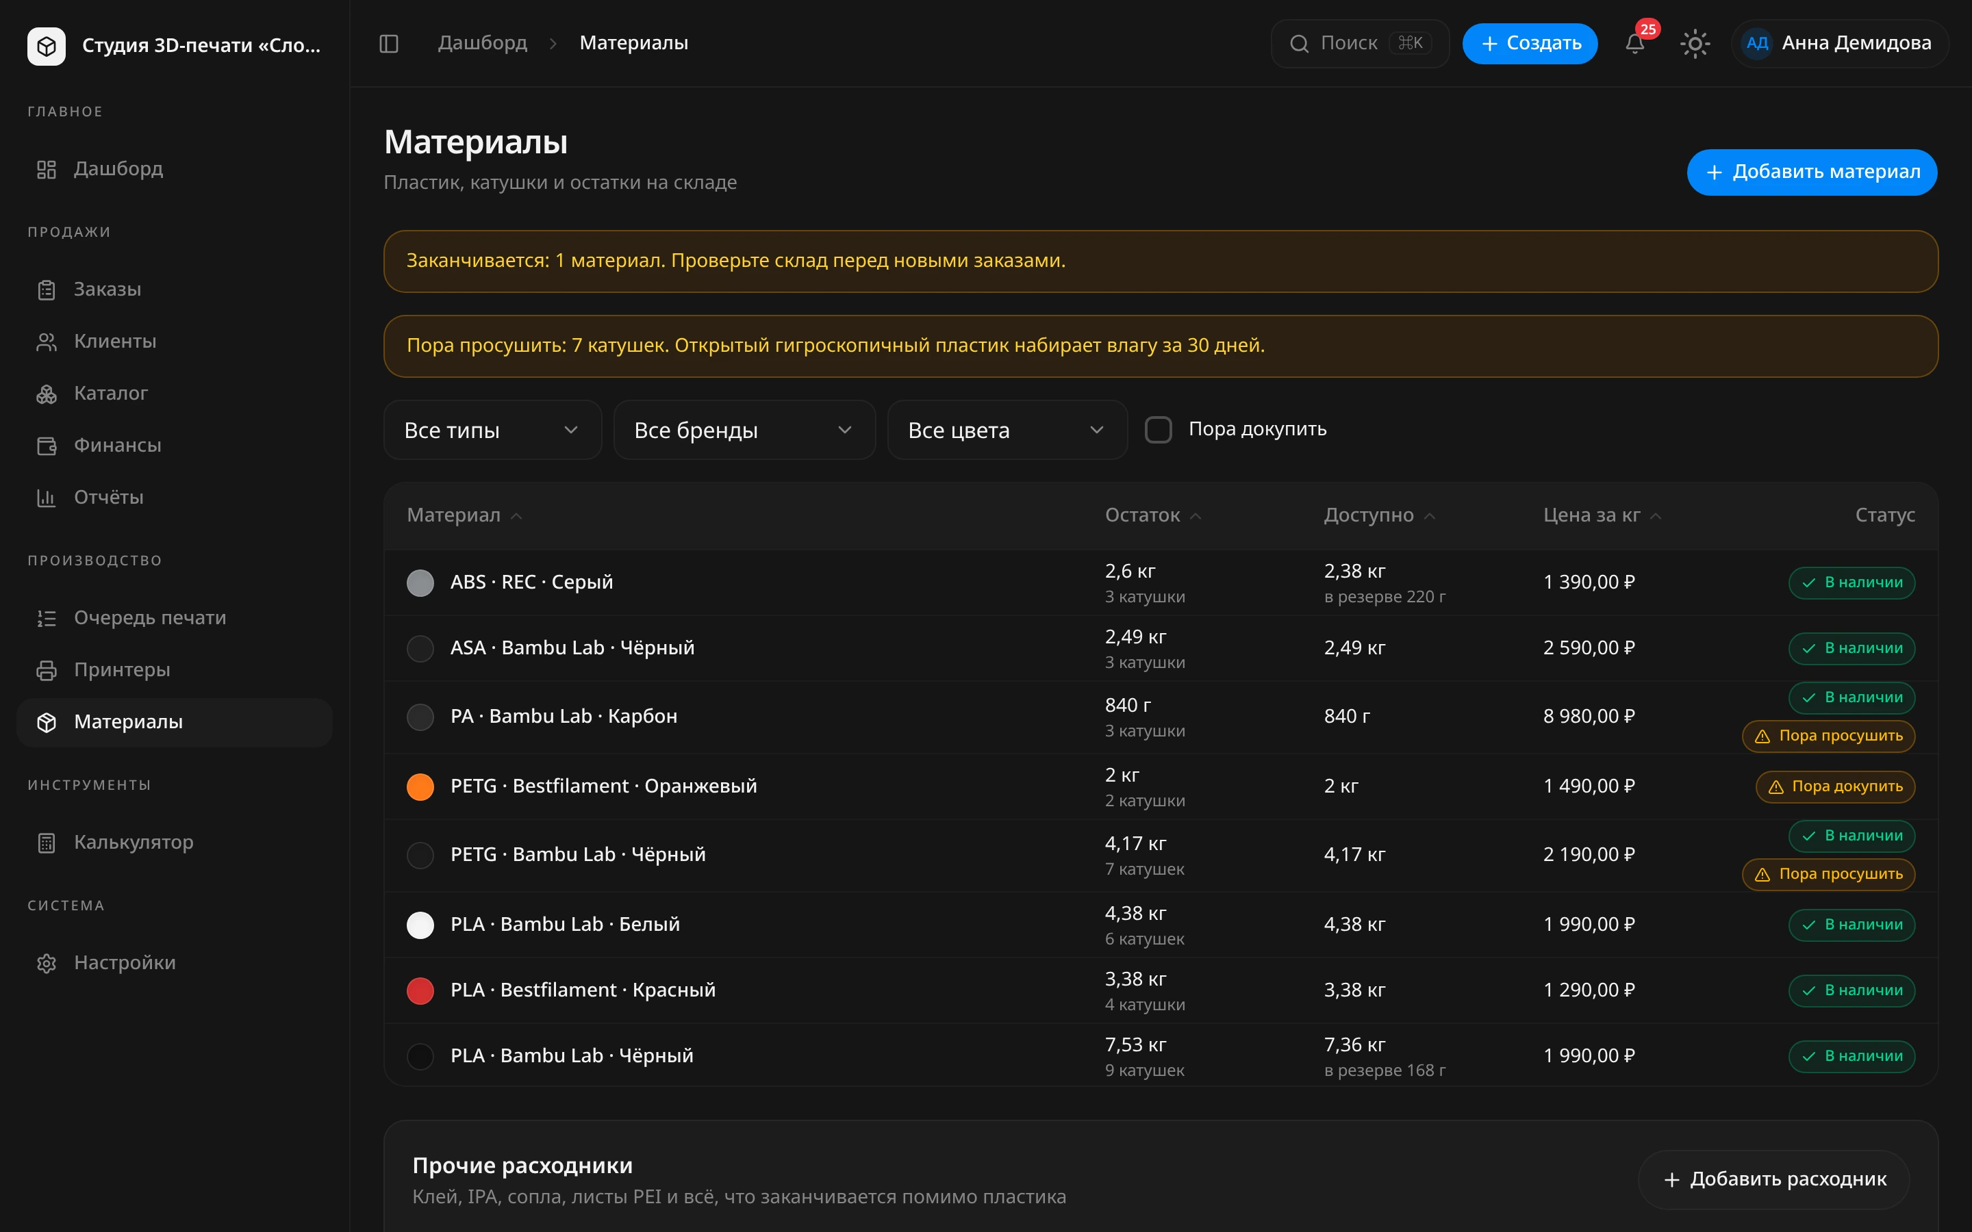Click the white PLA Bambu Lab swatch
This screenshot has height=1232, width=1972.
420,925
